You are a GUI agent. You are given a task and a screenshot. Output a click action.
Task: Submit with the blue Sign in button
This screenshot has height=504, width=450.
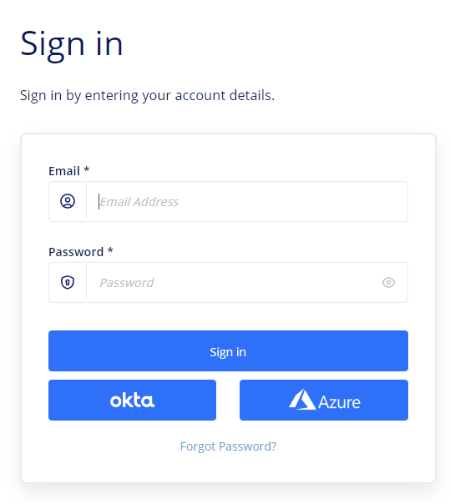pos(228,350)
